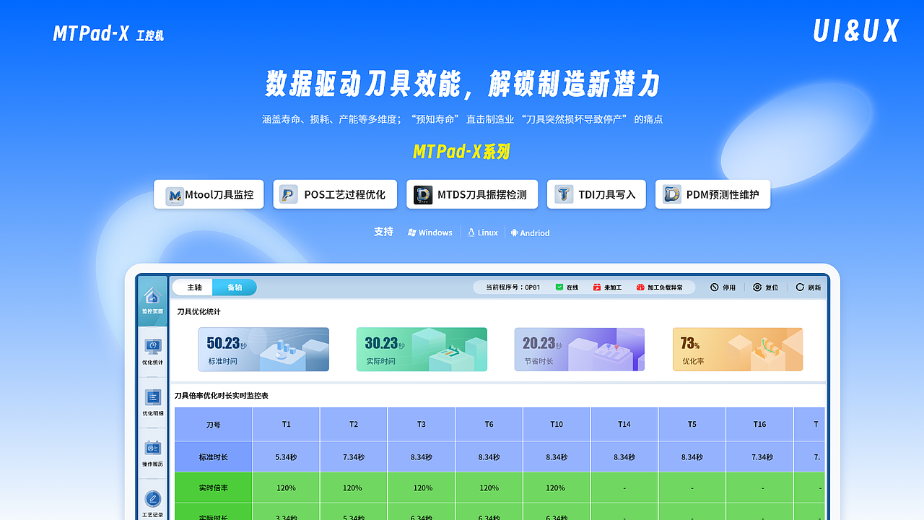924x520 pixels.
Task: Open the POS工艺过程优化 button
Action: coord(335,194)
